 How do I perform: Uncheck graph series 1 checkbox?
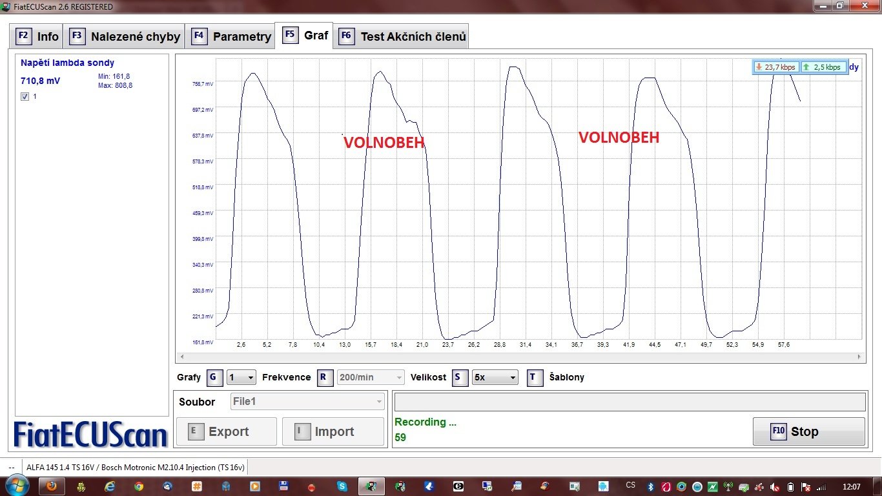pyautogui.click(x=25, y=96)
